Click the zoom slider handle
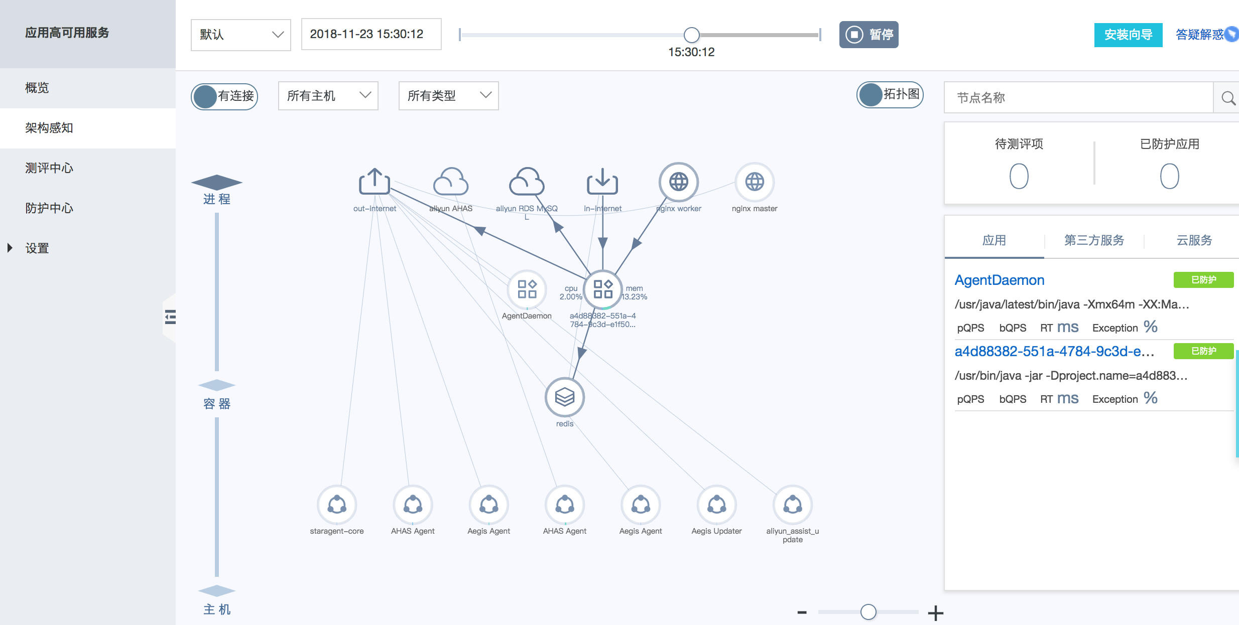Image resolution: width=1239 pixels, height=625 pixels. [x=868, y=612]
